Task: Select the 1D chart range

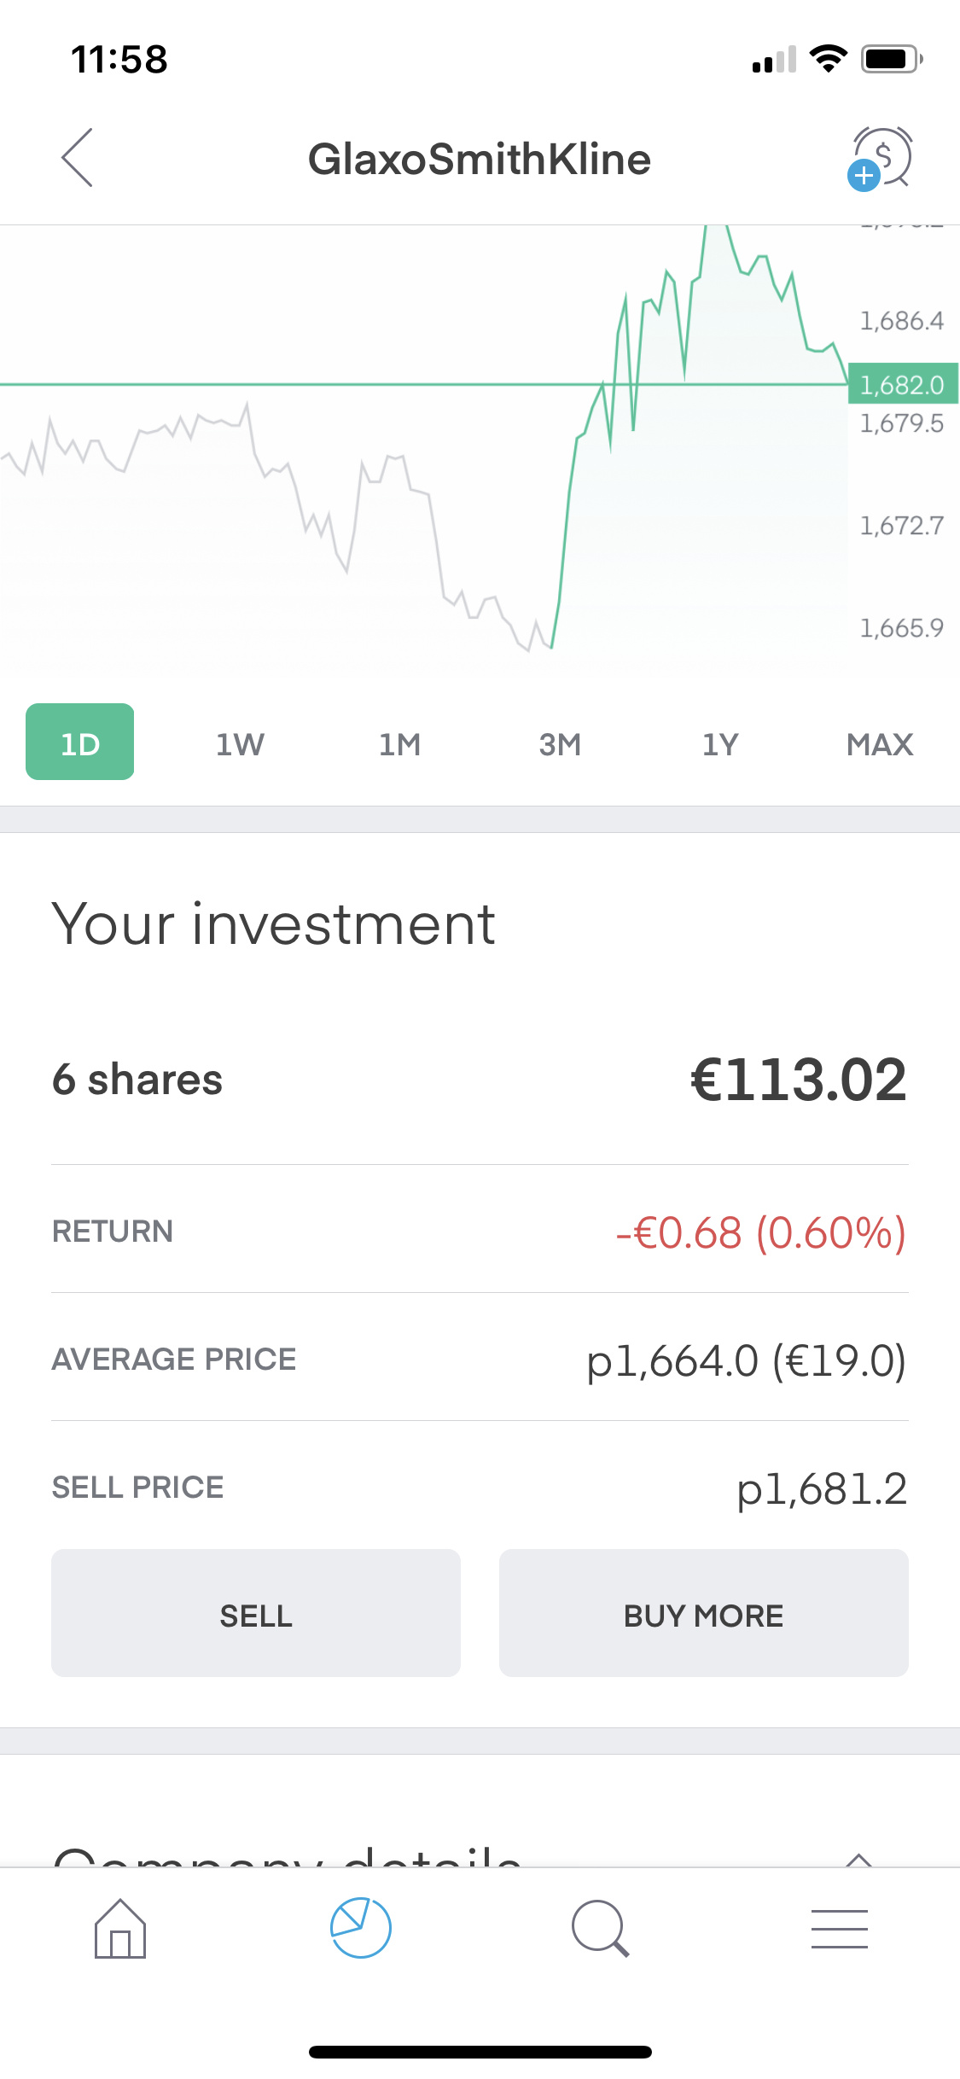Action: click(x=80, y=742)
